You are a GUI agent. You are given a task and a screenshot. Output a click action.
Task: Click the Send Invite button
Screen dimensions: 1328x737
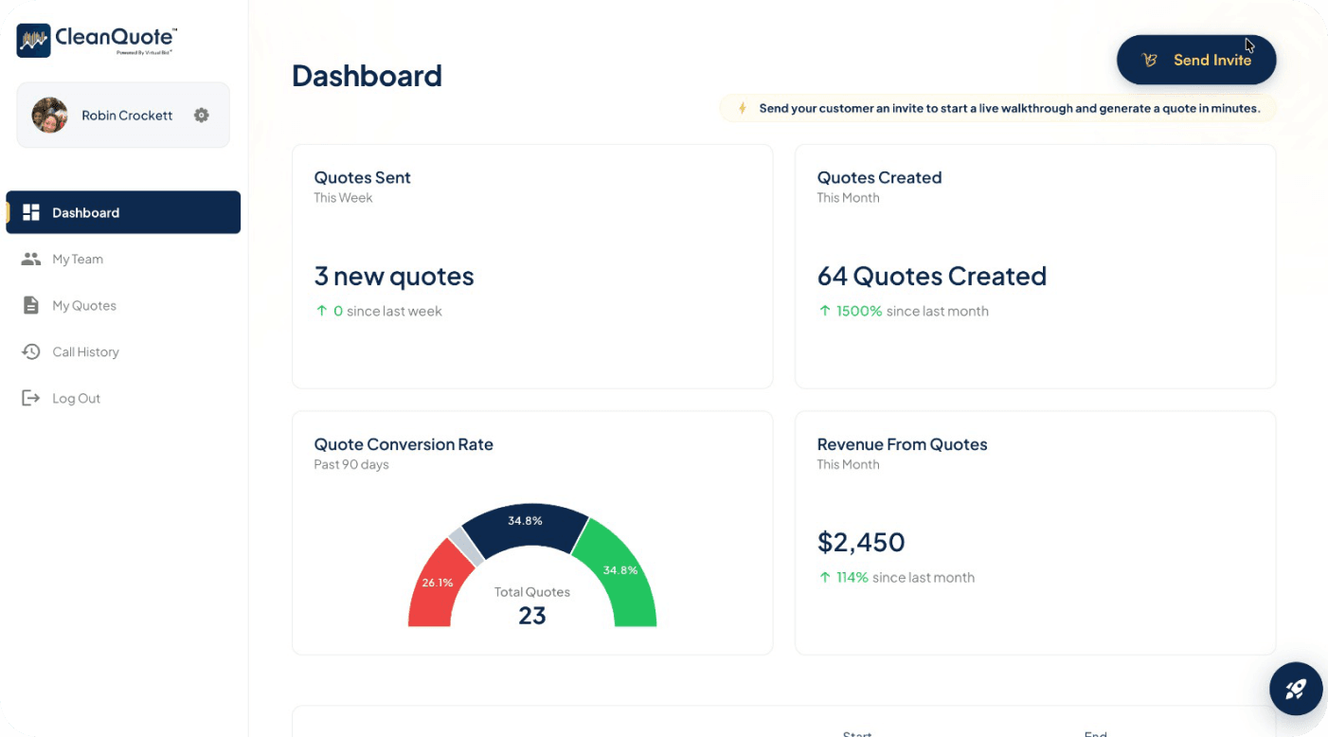coord(1196,60)
